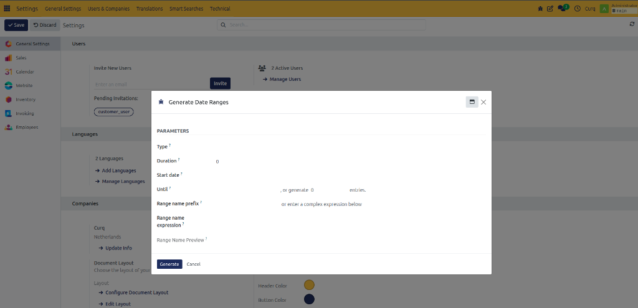Click the Start date label

pos(168,175)
